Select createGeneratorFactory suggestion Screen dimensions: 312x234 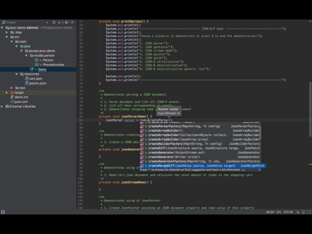pyautogui.click(x=200, y=161)
